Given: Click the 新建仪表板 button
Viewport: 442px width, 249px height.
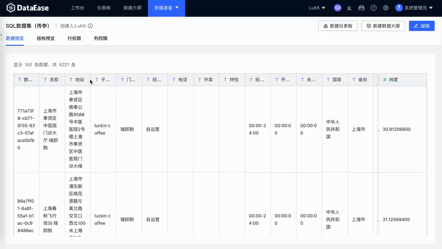Looking at the screenshot, I should [x=338, y=26].
